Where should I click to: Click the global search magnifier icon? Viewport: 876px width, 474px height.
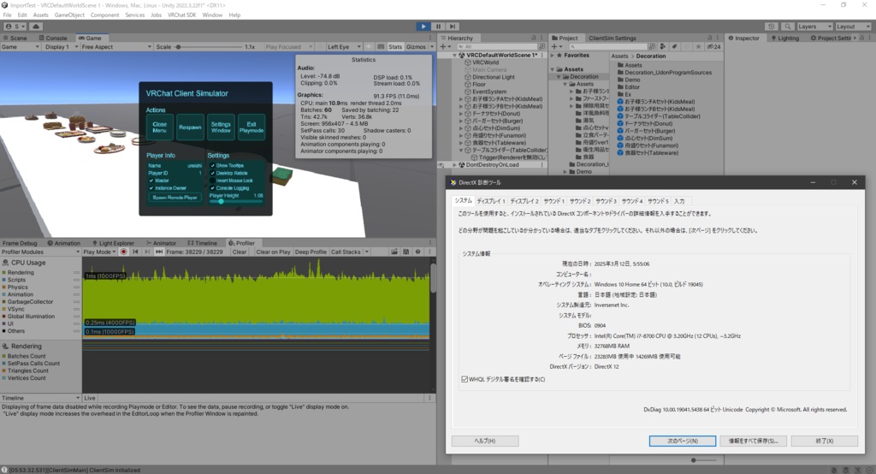point(787,27)
